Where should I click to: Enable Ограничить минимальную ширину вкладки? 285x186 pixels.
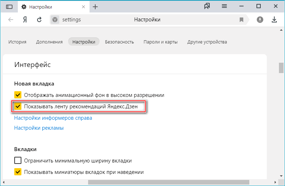[x=18, y=161]
